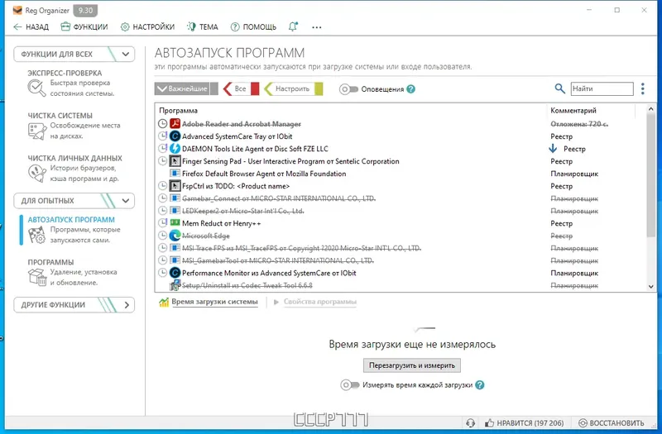Click the Performance Monitor IObit icon
Screen dimensions: 662x434
(175, 273)
